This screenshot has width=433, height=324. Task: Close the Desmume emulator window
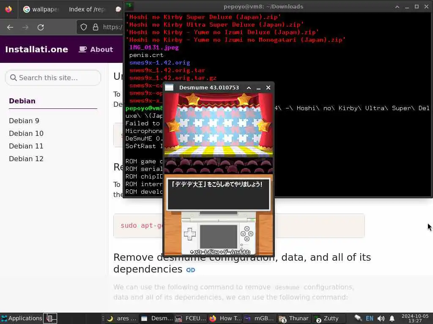tap(268, 88)
